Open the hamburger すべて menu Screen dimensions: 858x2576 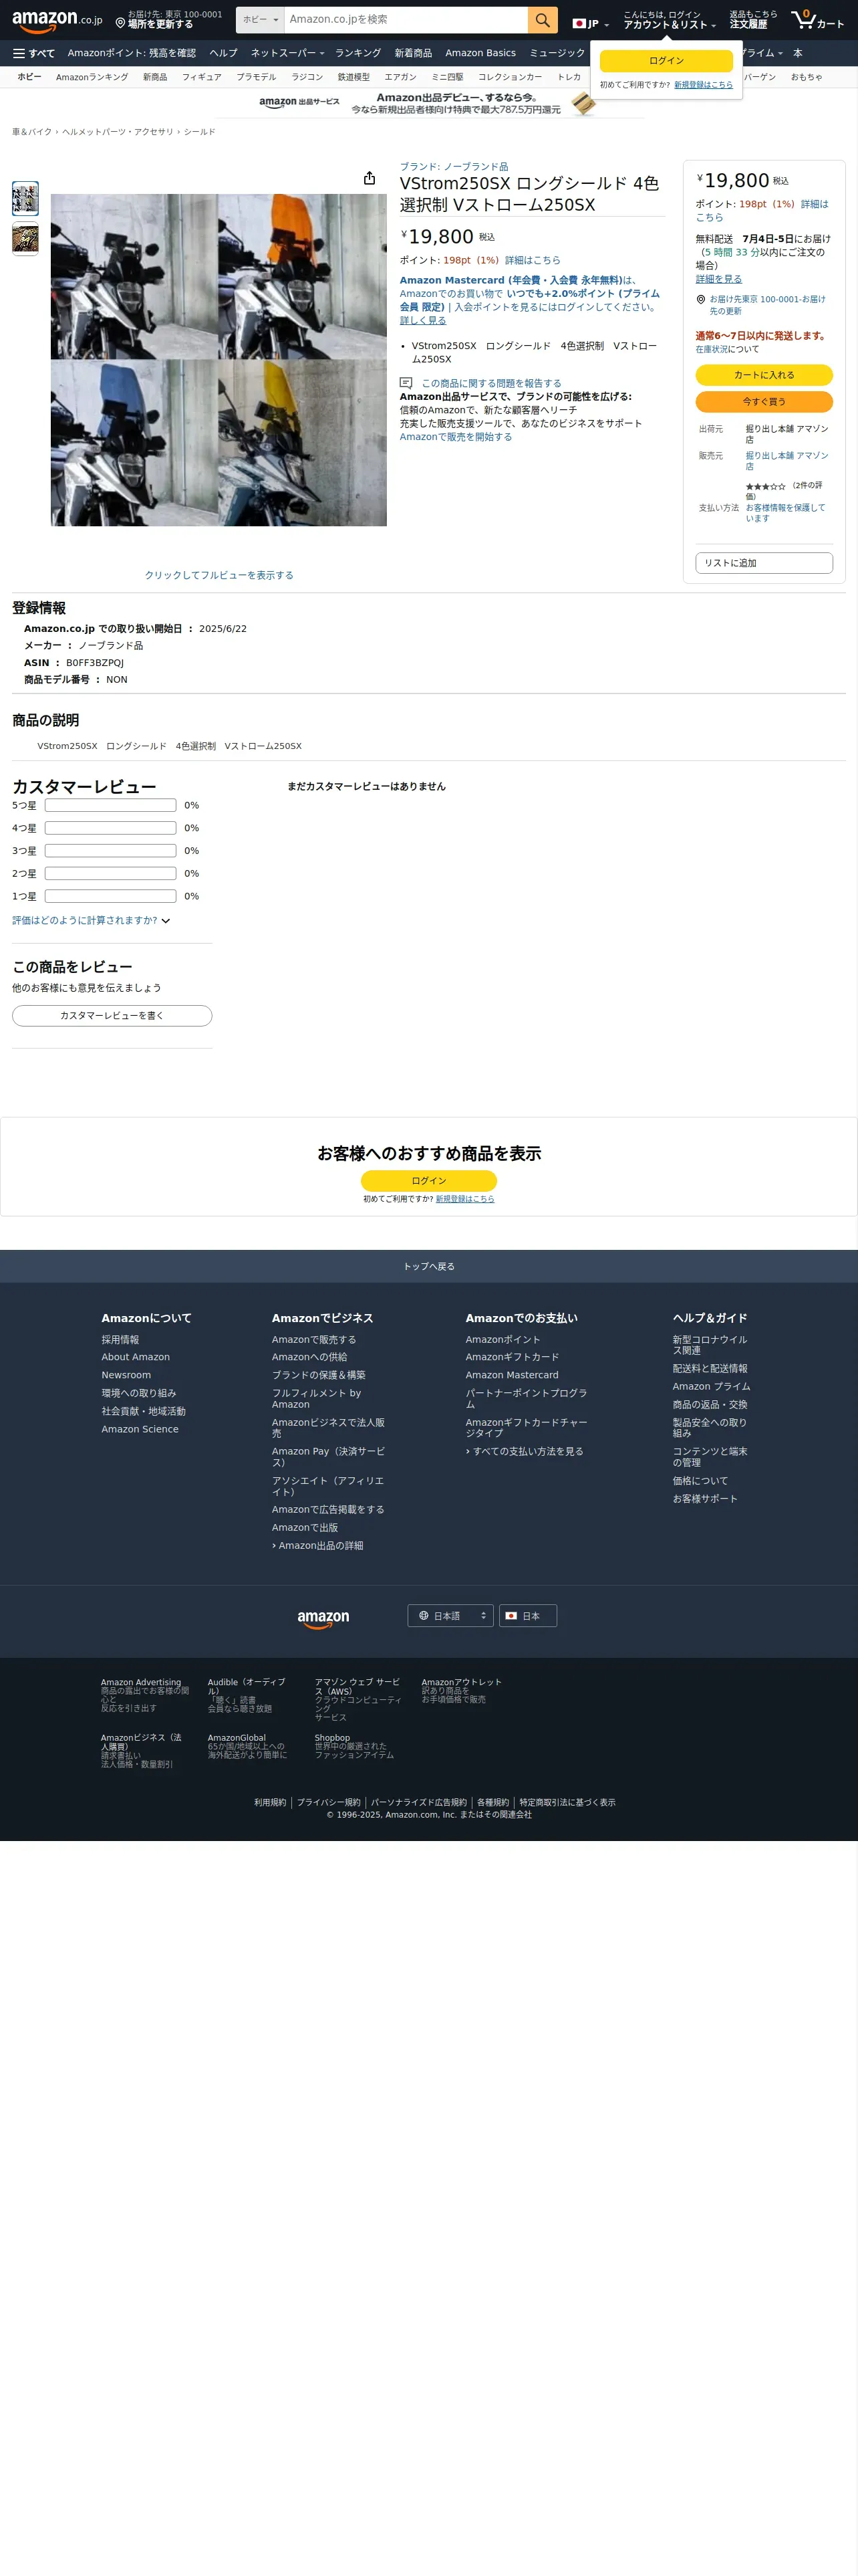click(x=34, y=53)
